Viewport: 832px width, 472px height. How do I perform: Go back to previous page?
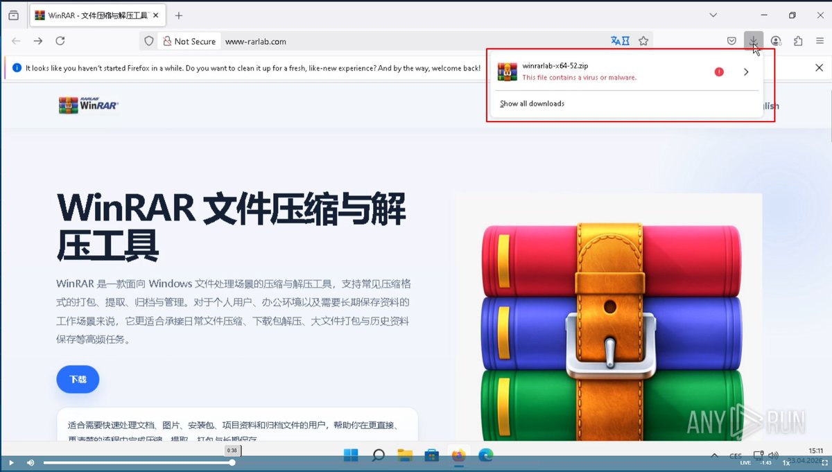pos(16,41)
